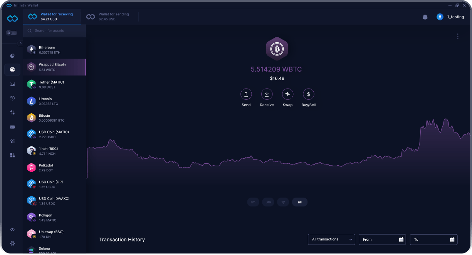Toggle the lock switch in sidebar
472x255 pixels.
point(12,33)
